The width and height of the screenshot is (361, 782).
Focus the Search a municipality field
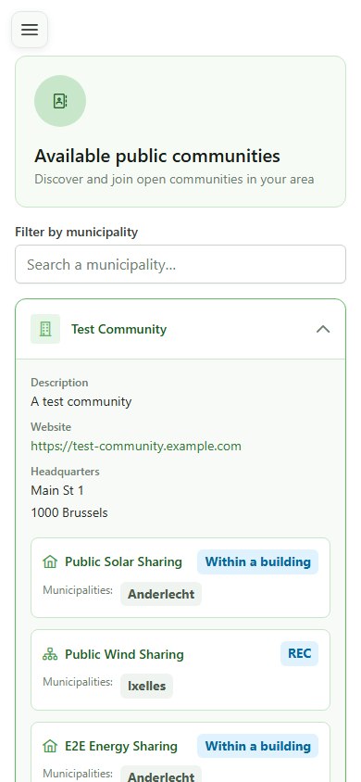[180, 264]
